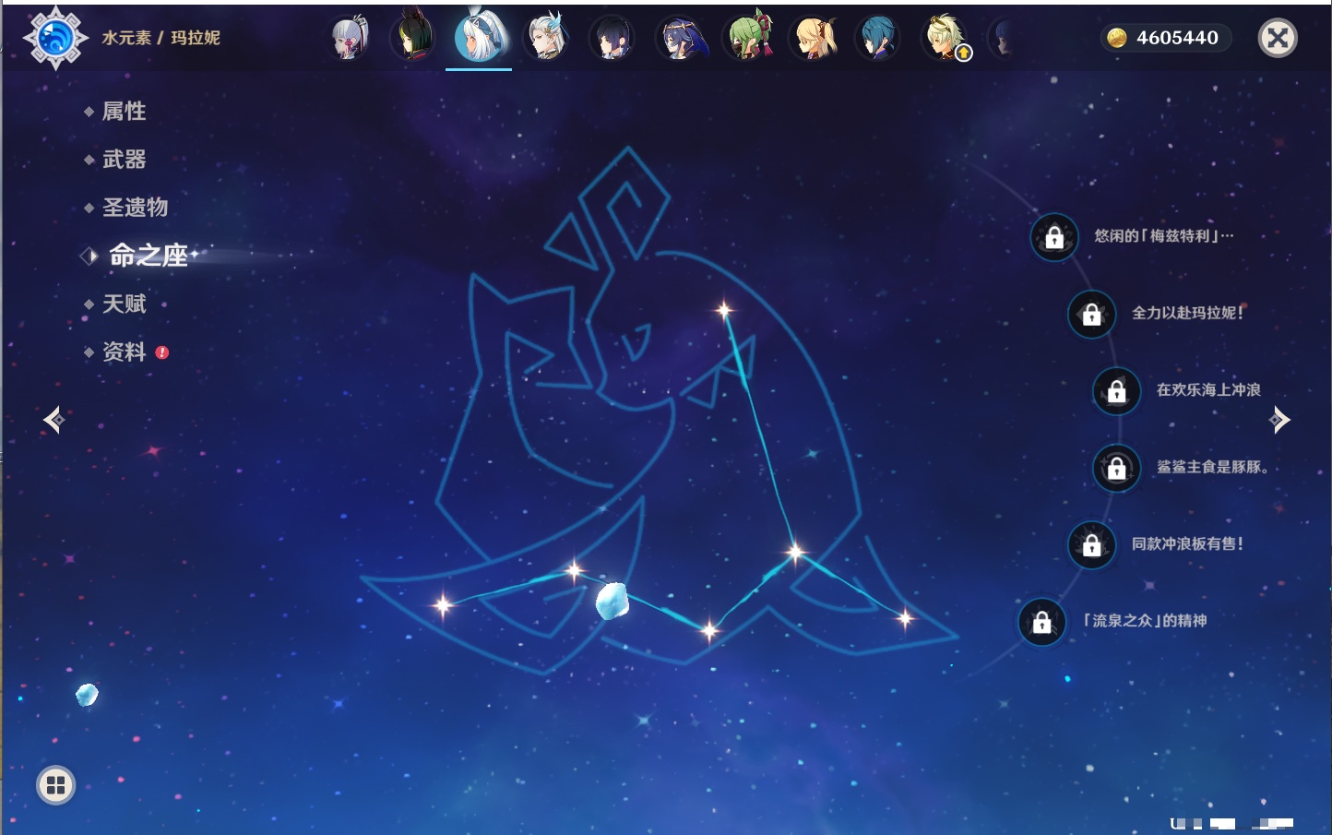
Task: Select the black-haired avatar with the green streak
Action: click(x=413, y=38)
